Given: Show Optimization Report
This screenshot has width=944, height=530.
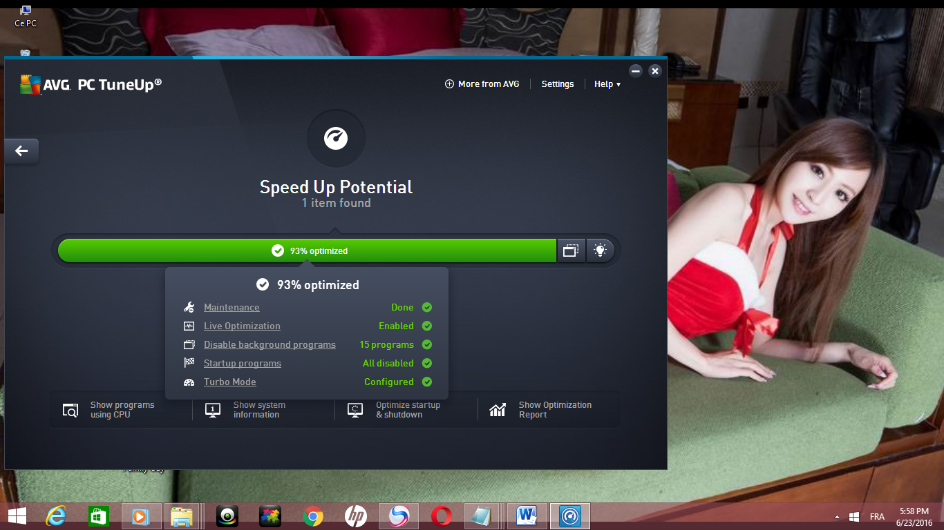Looking at the screenshot, I should coord(541,410).
